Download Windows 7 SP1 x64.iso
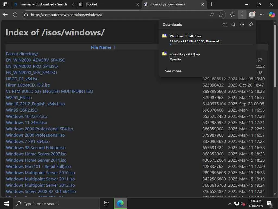 28,142
